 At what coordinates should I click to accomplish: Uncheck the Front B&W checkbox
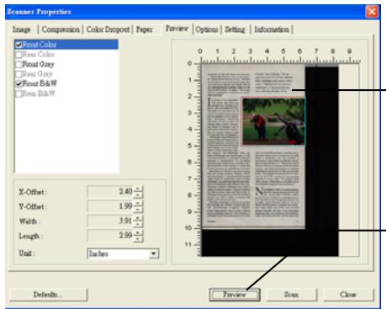point(19,83)
